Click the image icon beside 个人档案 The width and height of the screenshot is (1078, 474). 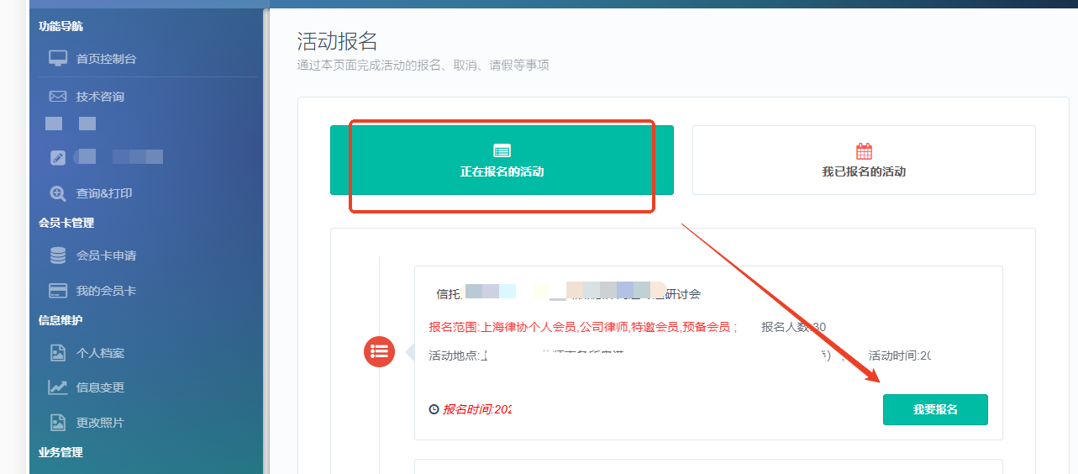pyautogui.click(x=58, y=353)
